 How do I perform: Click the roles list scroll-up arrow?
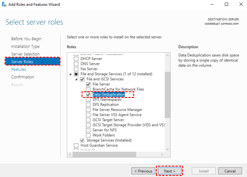[x=167, y=56]
